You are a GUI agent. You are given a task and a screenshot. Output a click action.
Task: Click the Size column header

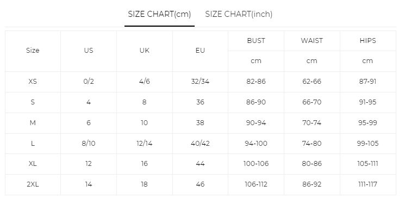(33, 51)
